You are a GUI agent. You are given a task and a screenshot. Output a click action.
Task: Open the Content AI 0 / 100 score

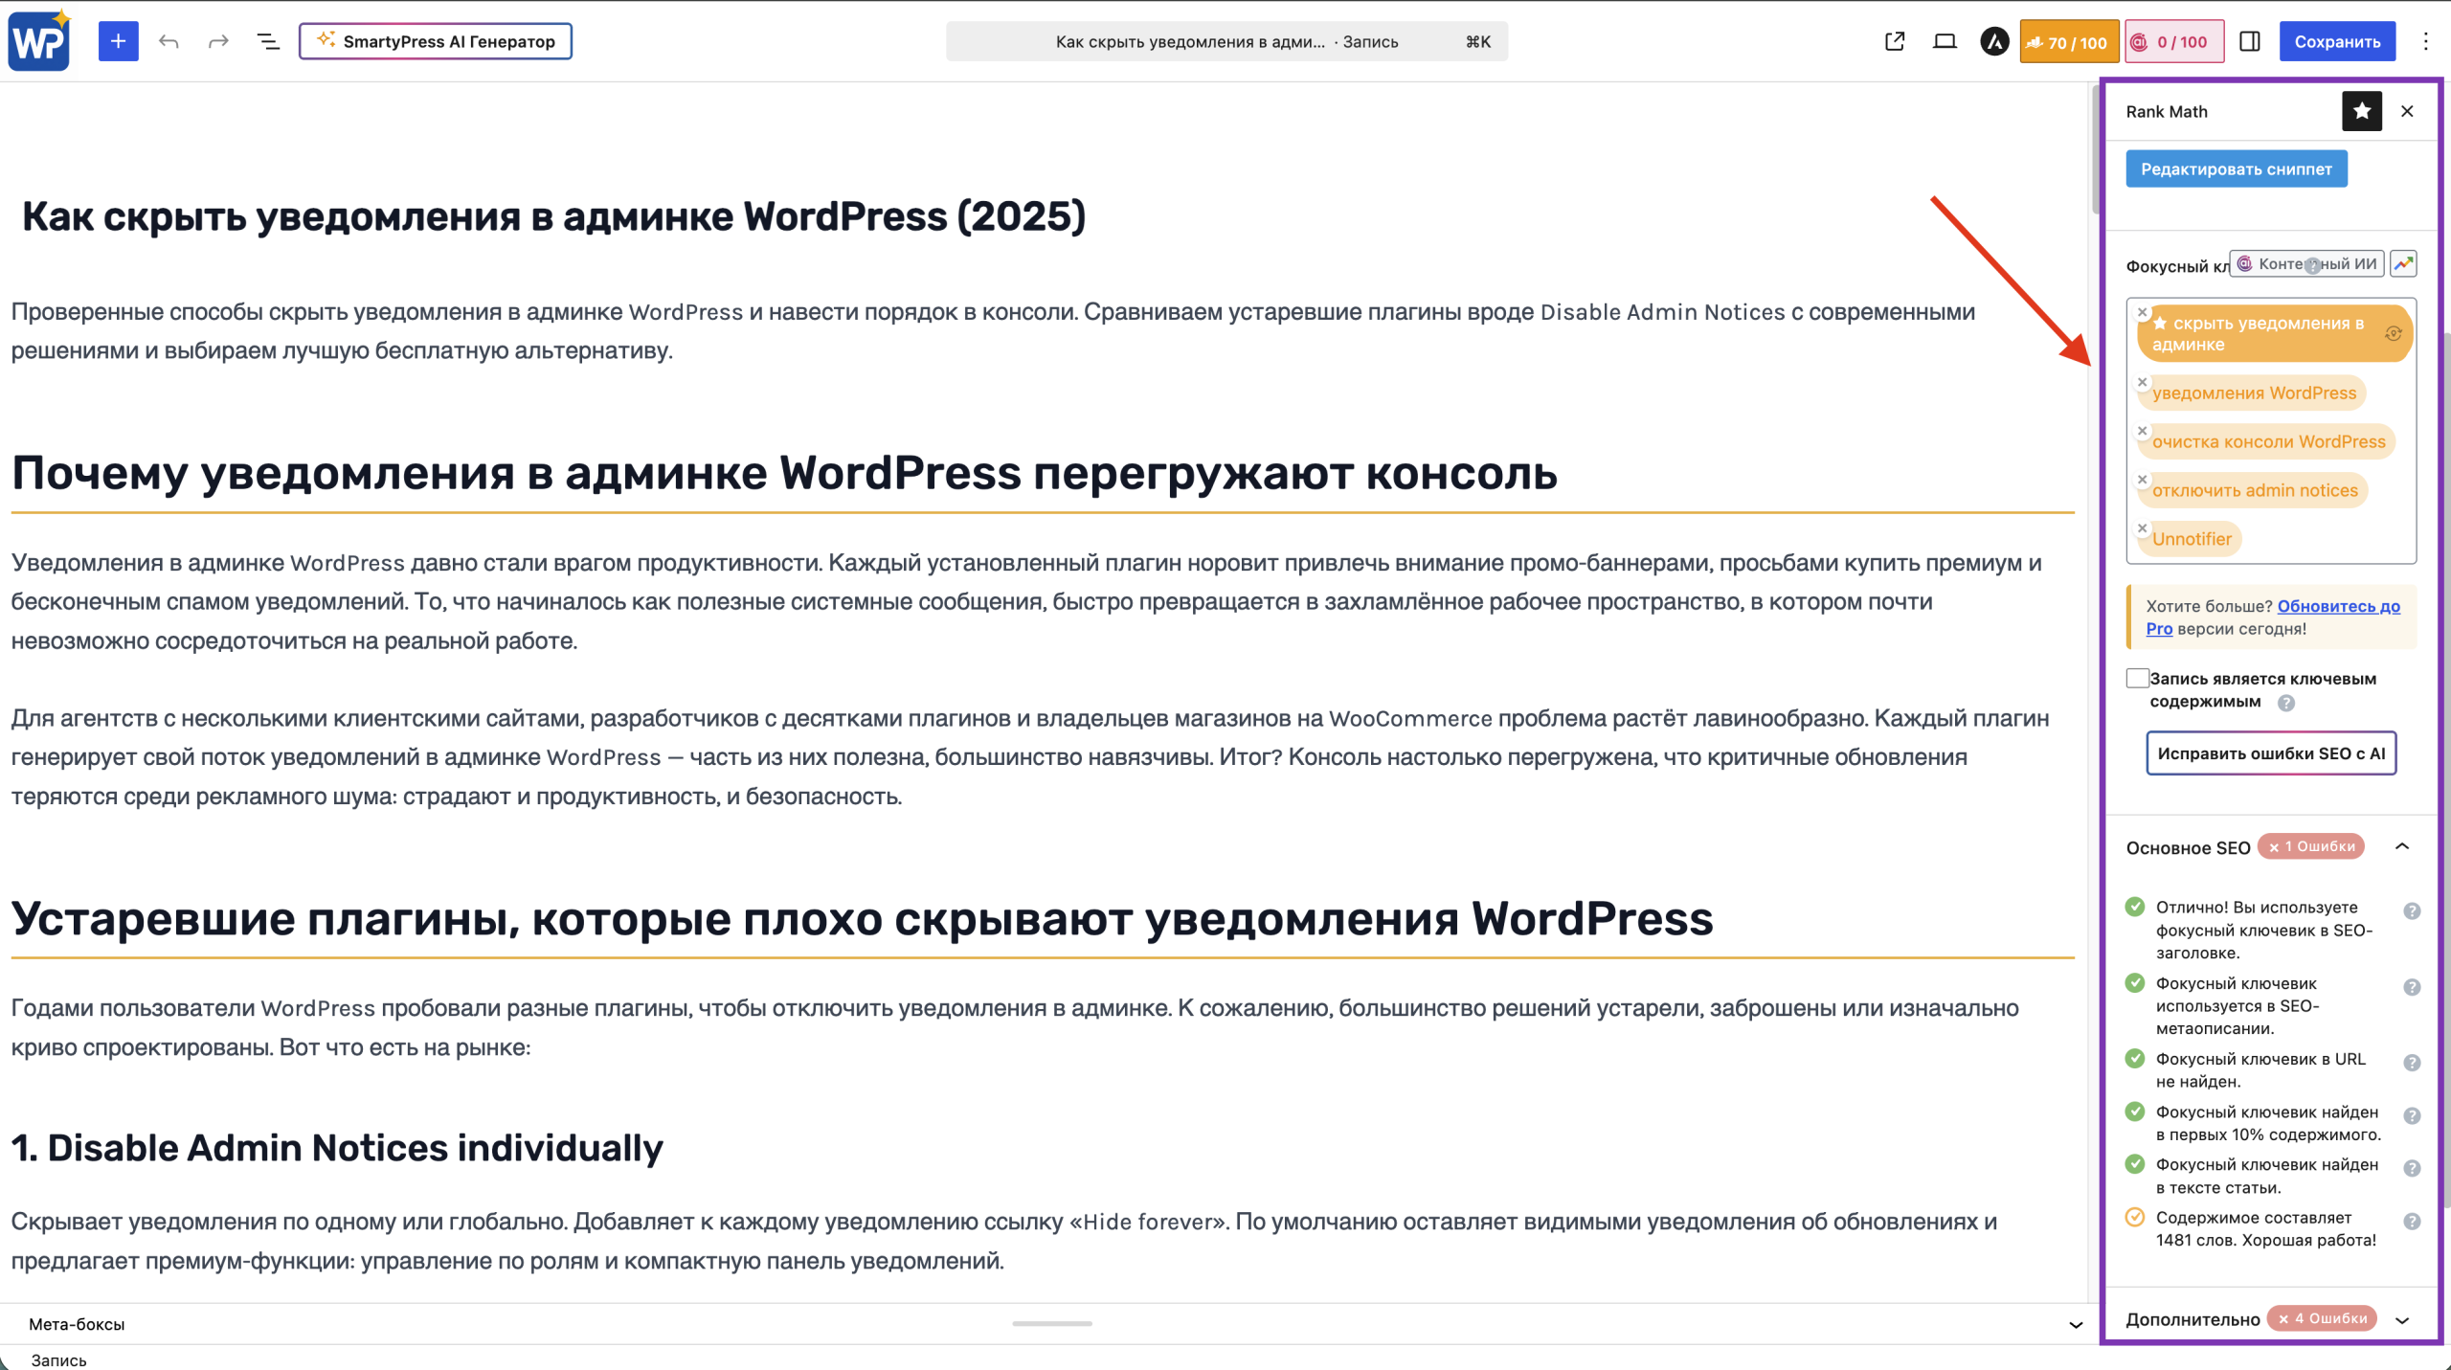tap(2173, 42)
